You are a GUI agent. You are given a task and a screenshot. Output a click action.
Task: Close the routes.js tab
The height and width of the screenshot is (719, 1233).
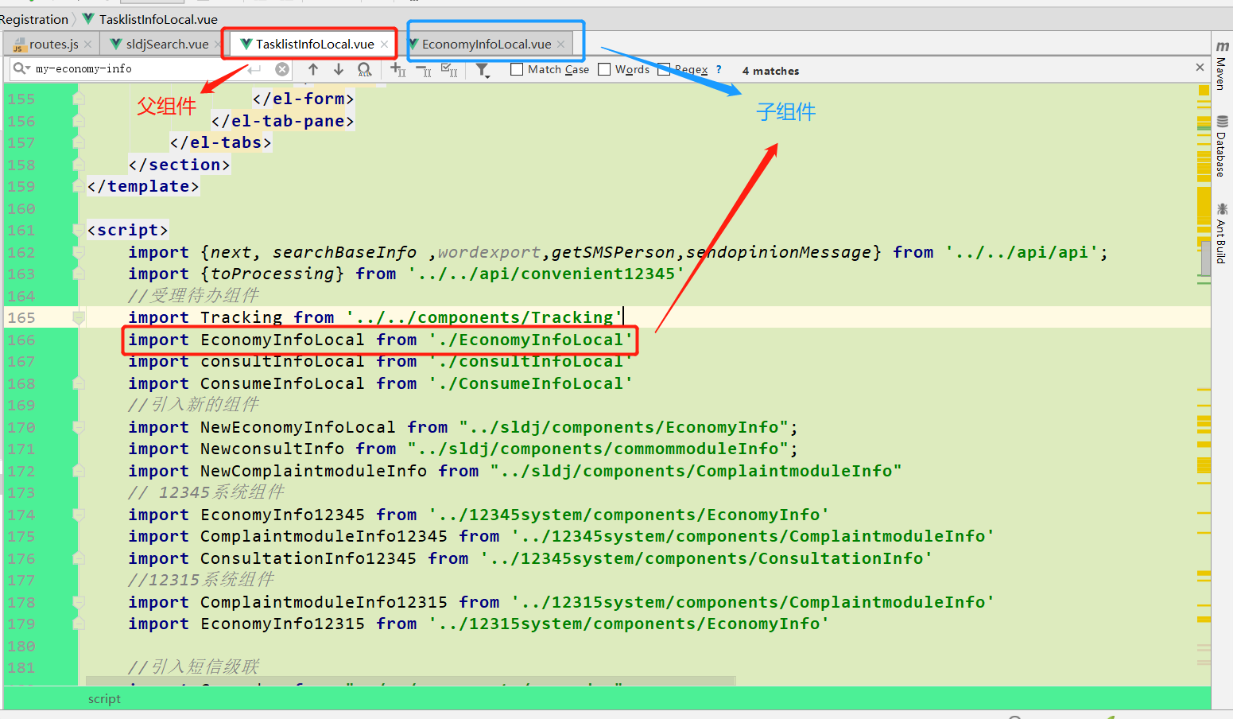click(x=87, y=45)
